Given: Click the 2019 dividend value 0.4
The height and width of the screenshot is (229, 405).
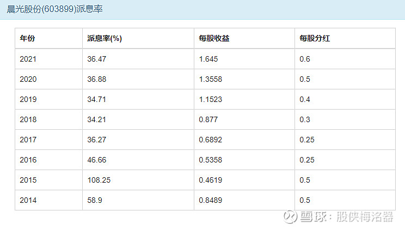Looking at the screenshot, I should tap(305, 99).
